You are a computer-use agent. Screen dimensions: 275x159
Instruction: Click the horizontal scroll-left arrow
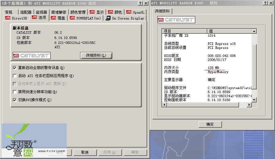tap(164, 105)
